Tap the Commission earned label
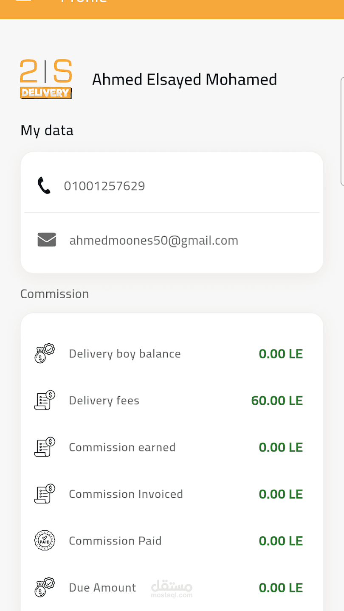 tap(122, 447)
